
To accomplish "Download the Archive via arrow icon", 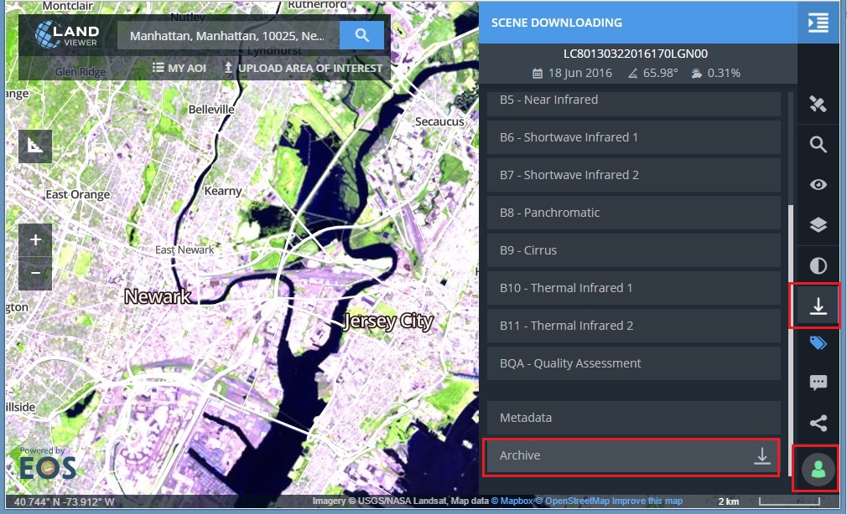I will [761, 455].
